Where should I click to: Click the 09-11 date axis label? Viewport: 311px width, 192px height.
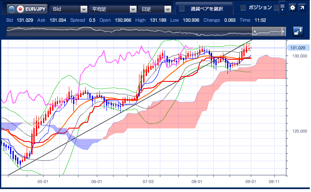click(x=274, y=182)
